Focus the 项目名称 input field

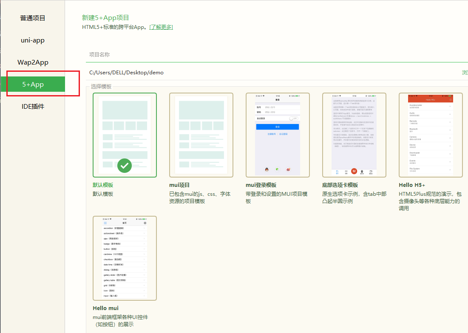tap(277, 54)
